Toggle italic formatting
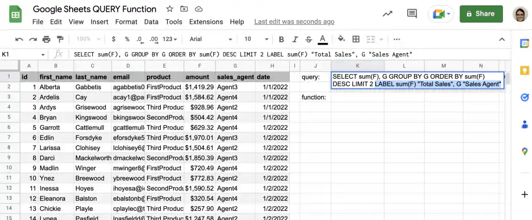The height and width of the screenshot is (220, 532). [x=295, y=39]
